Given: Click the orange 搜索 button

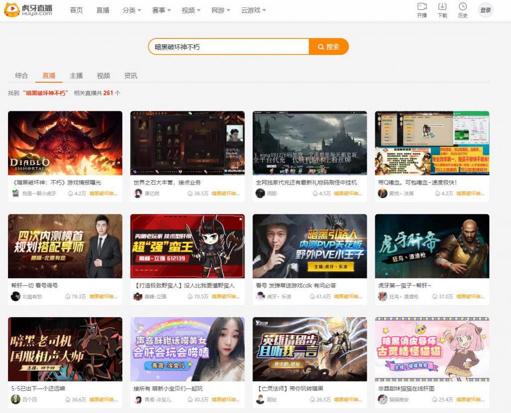Looking at the screenshot, I should pyautogui.click(x=328, y=47).
